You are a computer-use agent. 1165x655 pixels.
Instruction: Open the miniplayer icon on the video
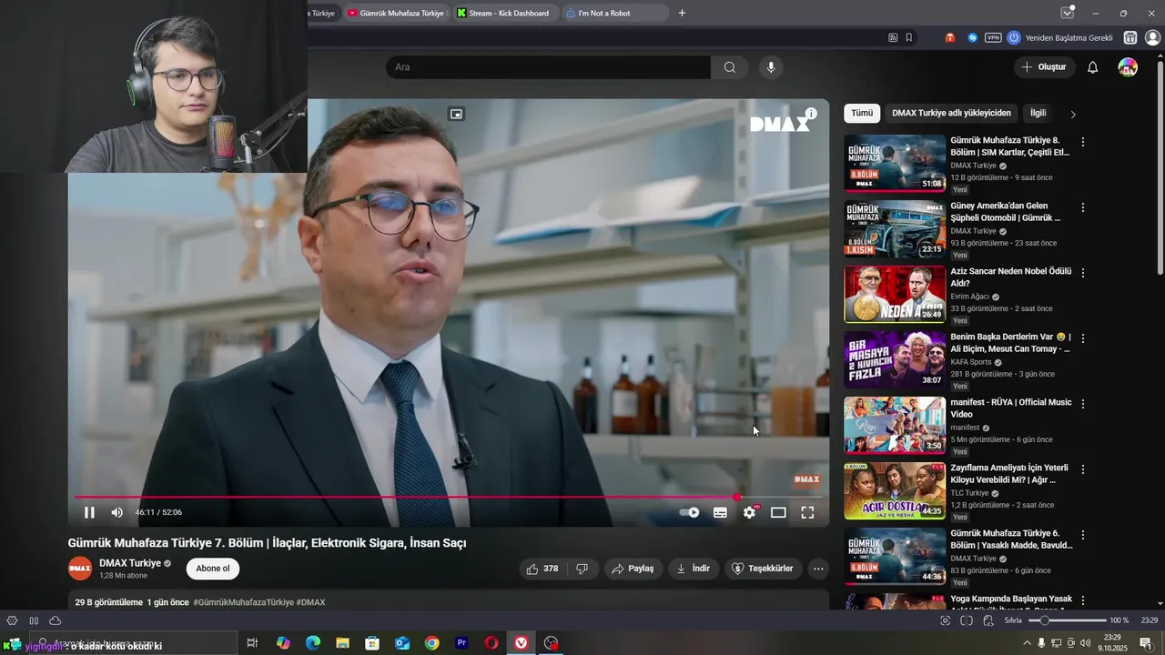point(456,114)
